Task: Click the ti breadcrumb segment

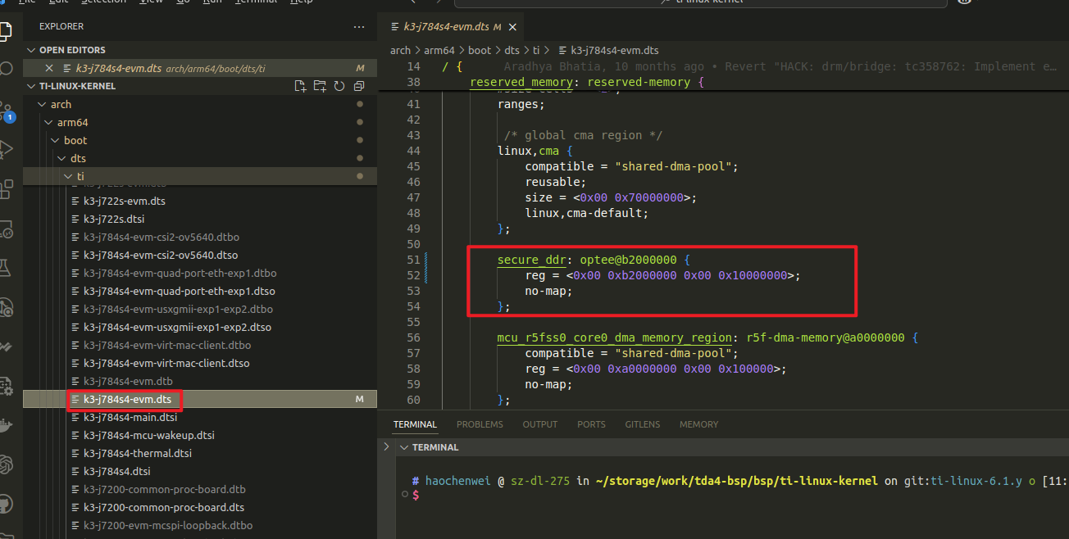Action: tap(536, 50)
